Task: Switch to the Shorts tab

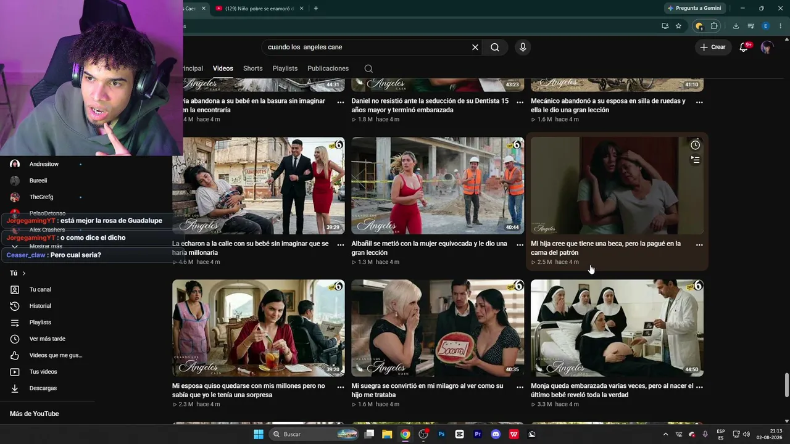Action: click(253, 68)
